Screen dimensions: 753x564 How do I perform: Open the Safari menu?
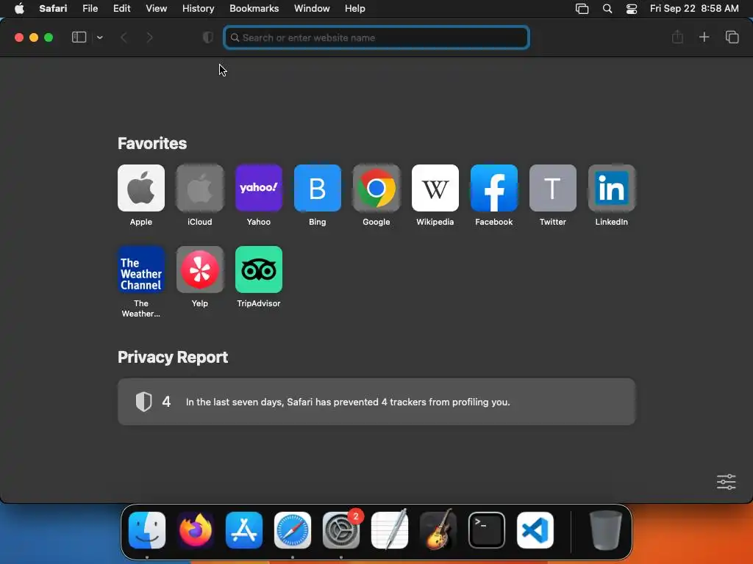coord(53,8)
